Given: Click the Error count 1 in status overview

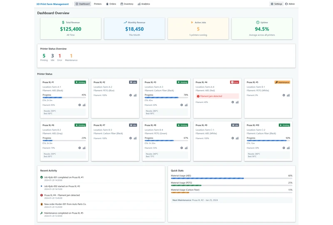Looking at the screenshot, I should pyautogui.click(x=60, y=56).
